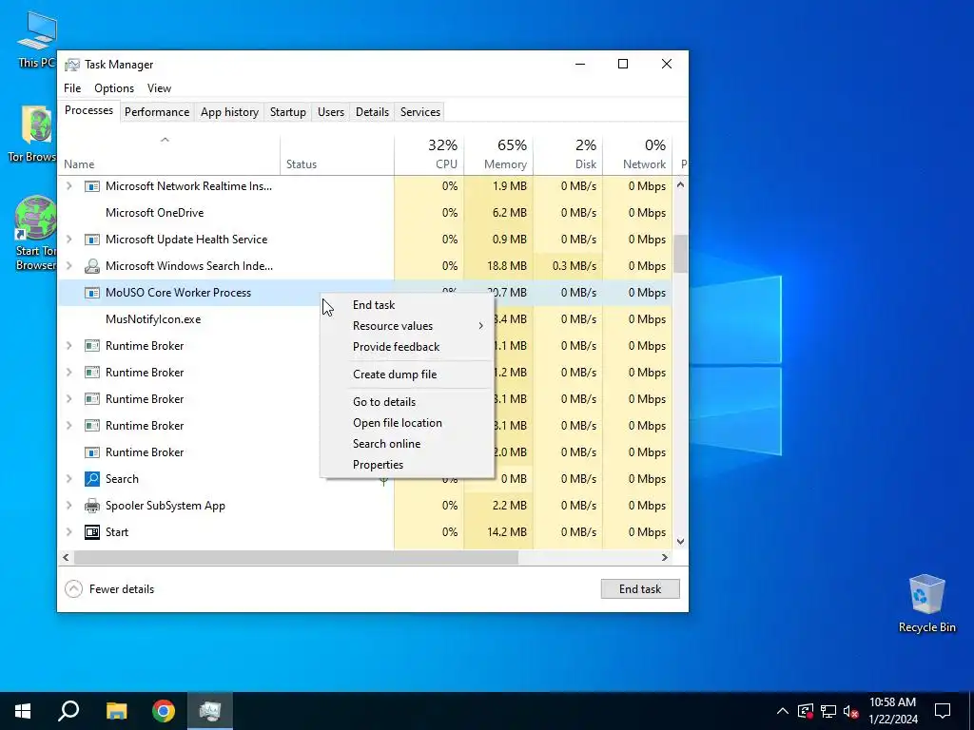
Task: Switch to the App history tab
Action: click(x=229, y=112)
